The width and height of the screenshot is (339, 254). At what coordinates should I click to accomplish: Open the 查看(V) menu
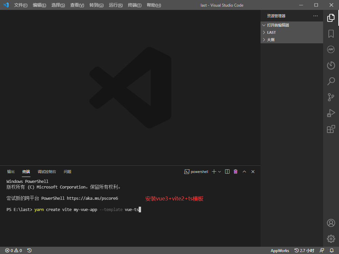point(77,5)
